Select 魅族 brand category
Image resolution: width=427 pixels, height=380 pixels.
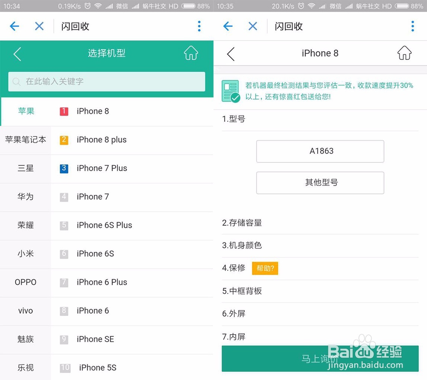pyautogui.click(x=25, y=339)
